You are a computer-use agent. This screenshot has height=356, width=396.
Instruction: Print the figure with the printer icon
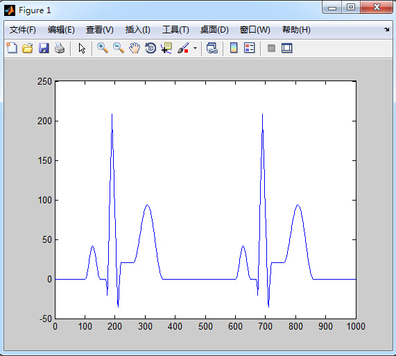60,48
